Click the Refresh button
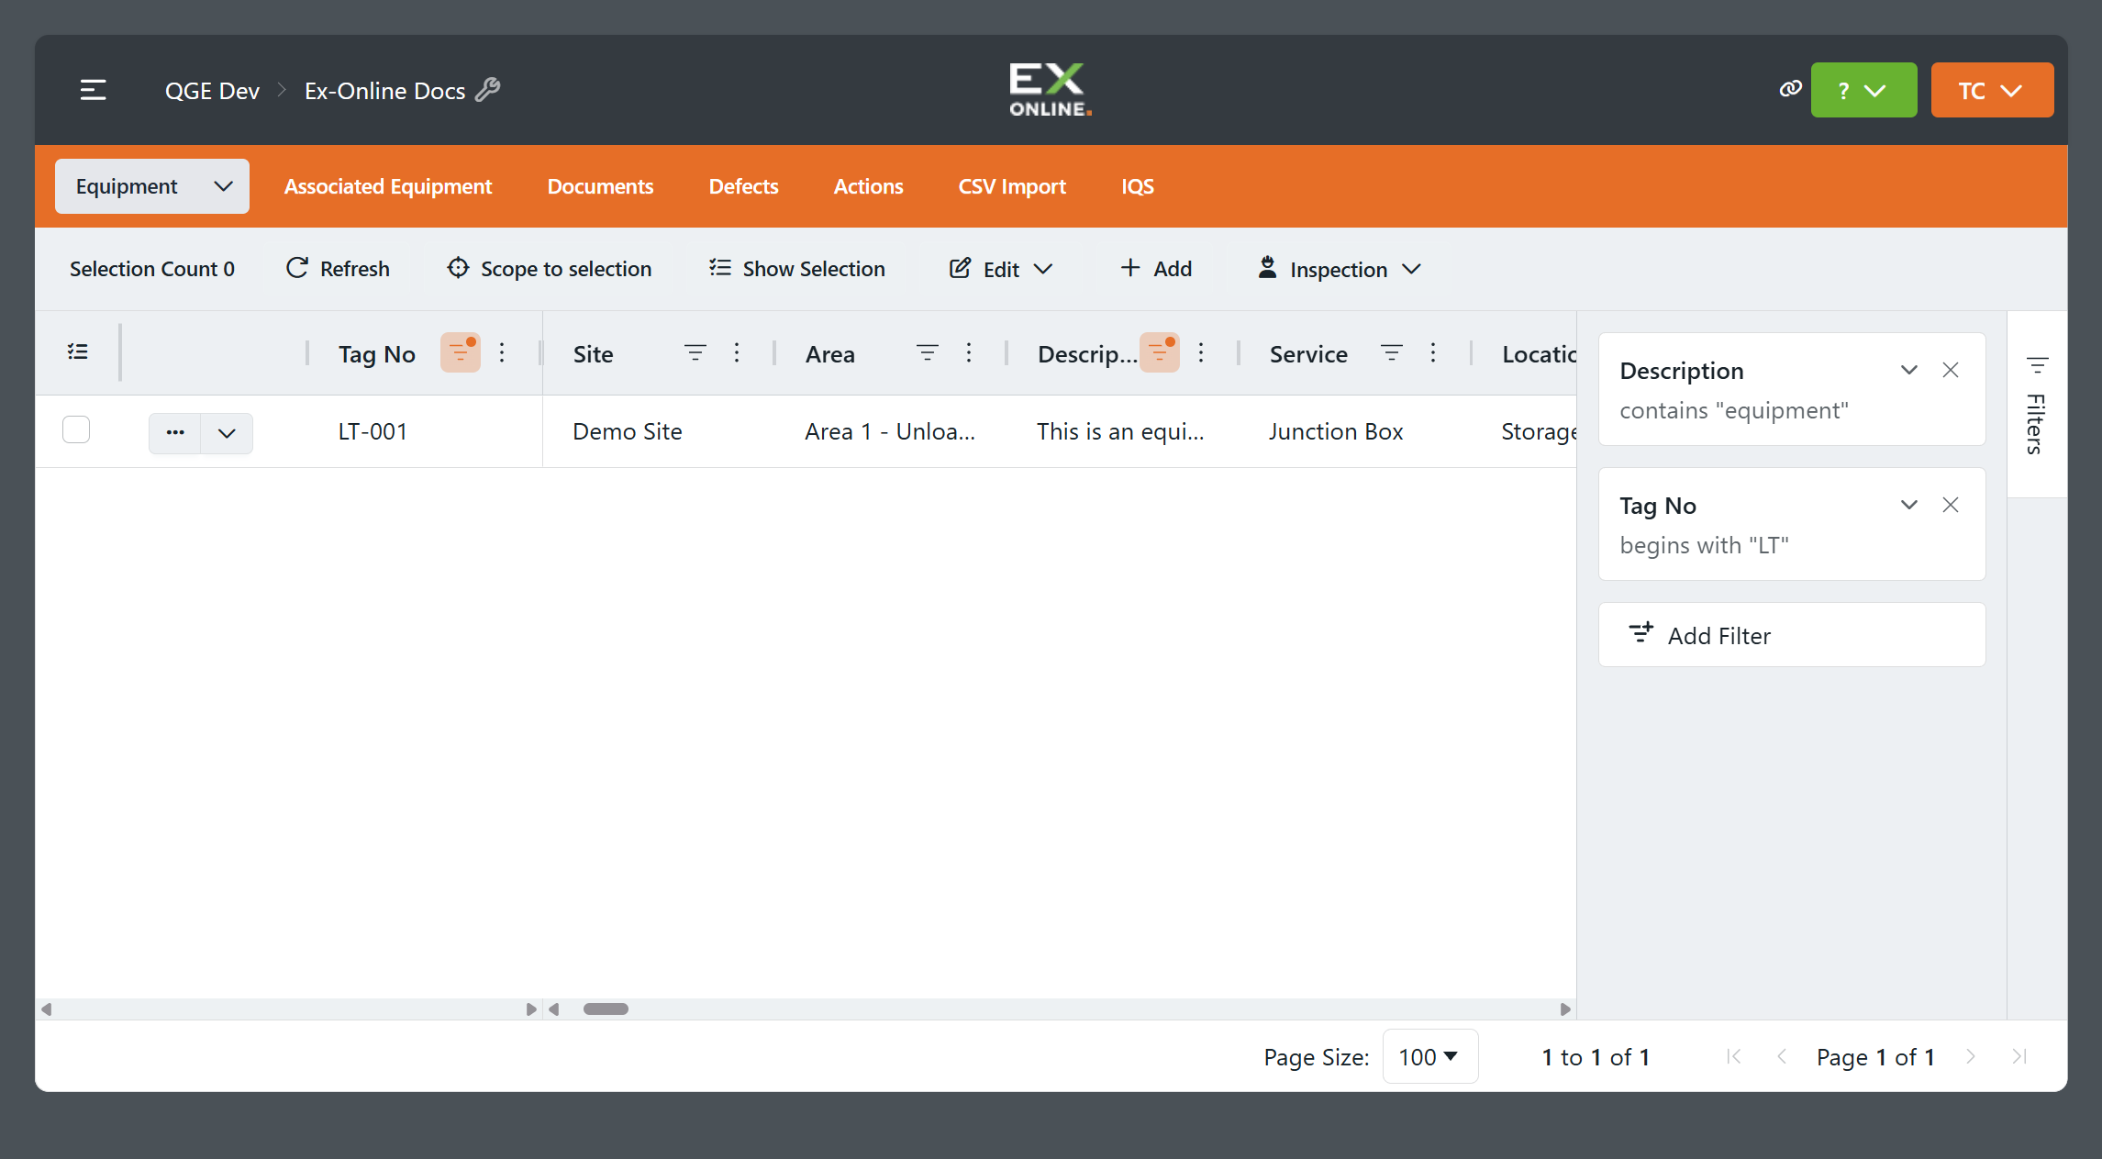This screenshot has height=1159, width=2102. tap(338, 269)
